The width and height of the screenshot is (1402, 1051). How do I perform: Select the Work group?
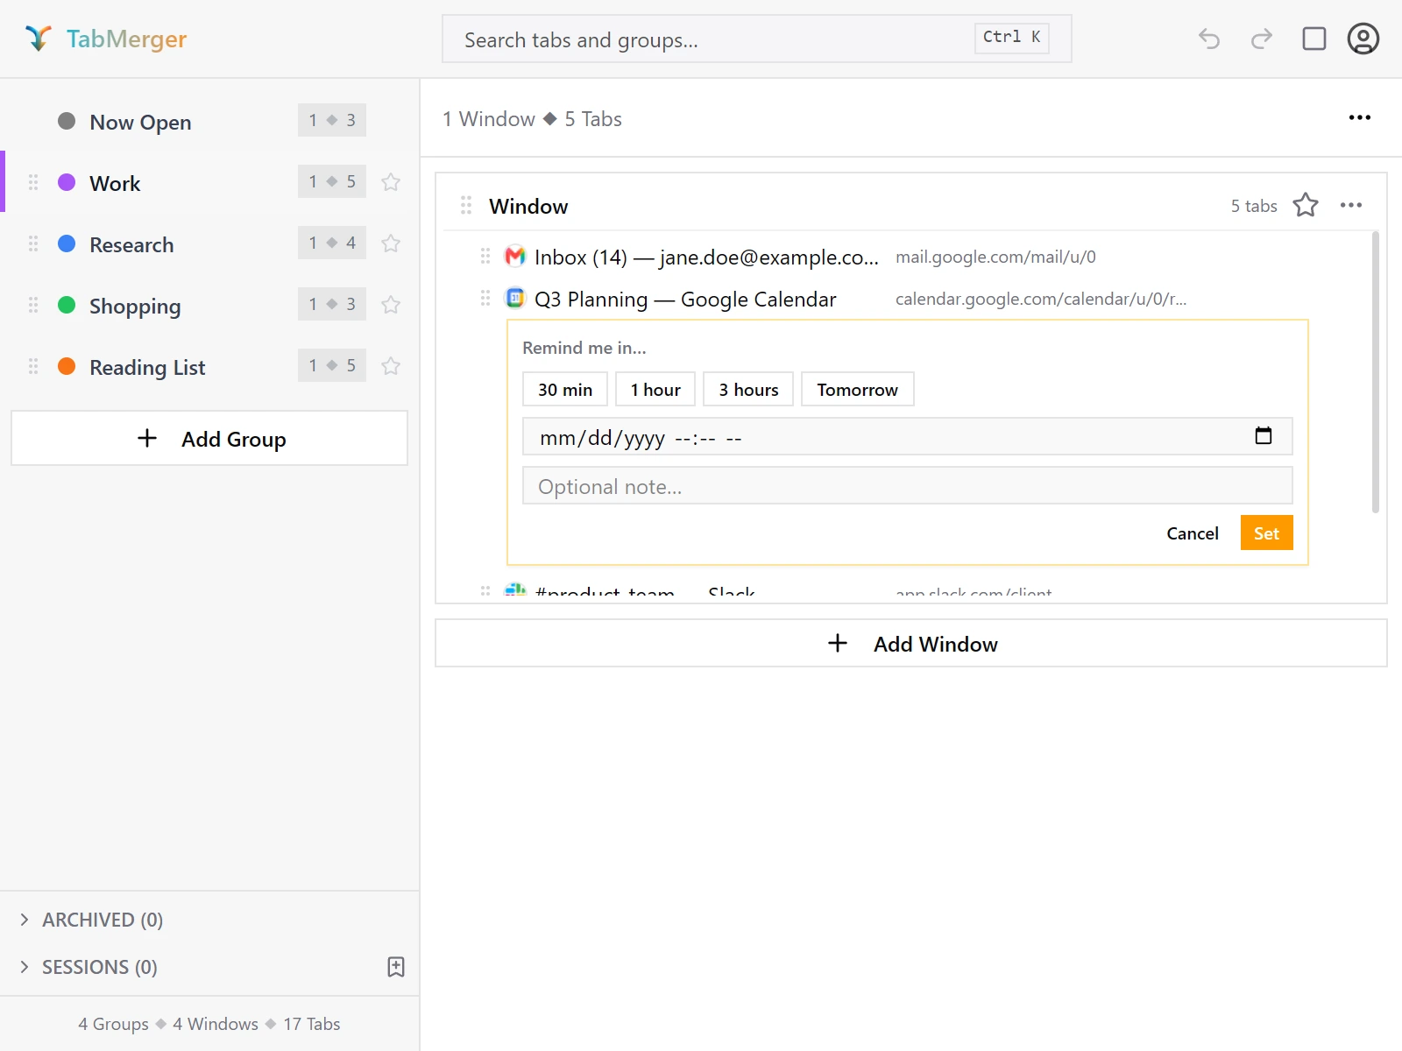point(209,182)
